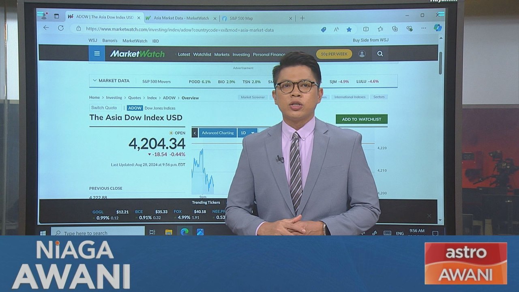Screen dimensions: 519x292
Task: Open a new browser tab
Action: (x=302, y=18)
